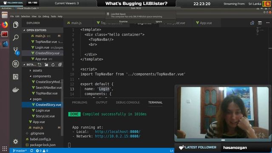Launch Firefox from the Ubuntu dock
The width and height of the screenshot is (272, 153).
pos(5,25)
